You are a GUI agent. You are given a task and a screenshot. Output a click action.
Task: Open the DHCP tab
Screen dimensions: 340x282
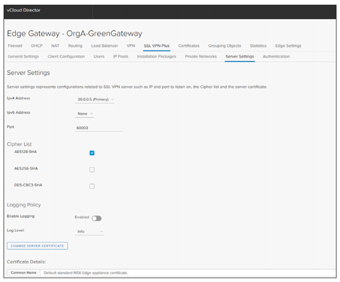[37, 46]
